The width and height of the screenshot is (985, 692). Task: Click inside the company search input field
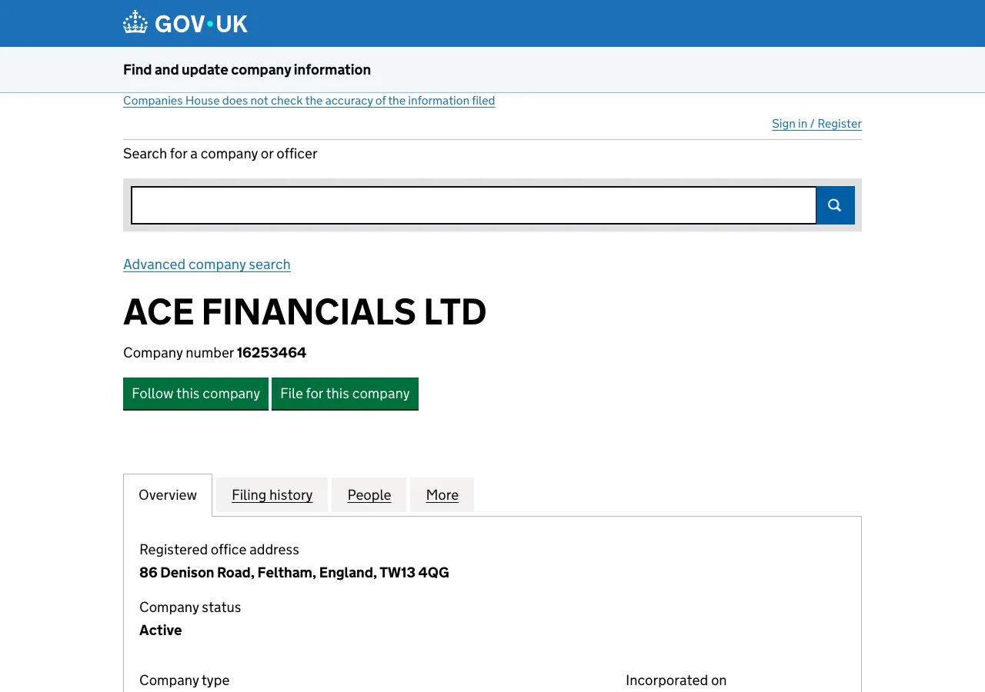point(473,205)
